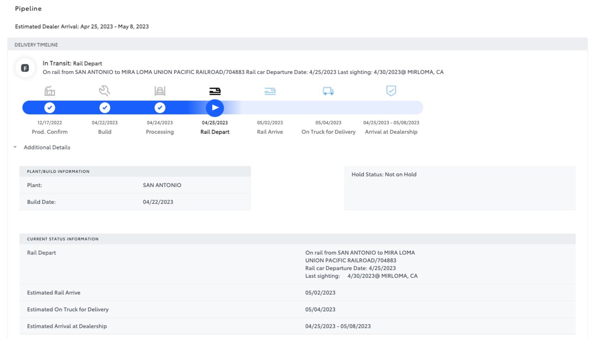The width and height of the screenshot is (593, 338).
Task: Click the factory icon above Prod. Confirm
Action: coord(50,91)
